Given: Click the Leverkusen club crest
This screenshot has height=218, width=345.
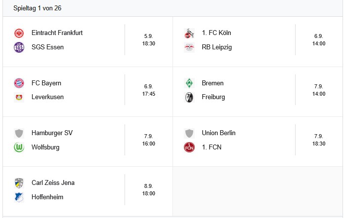Looking at the screenshot, I should (x=19, y=97).
